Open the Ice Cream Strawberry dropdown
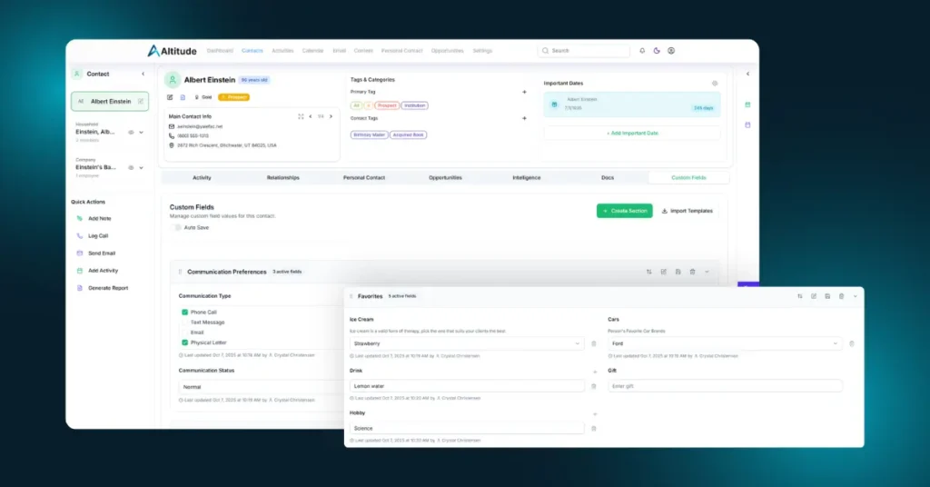This screenshot has height=487, width=930. pos(466,343)
